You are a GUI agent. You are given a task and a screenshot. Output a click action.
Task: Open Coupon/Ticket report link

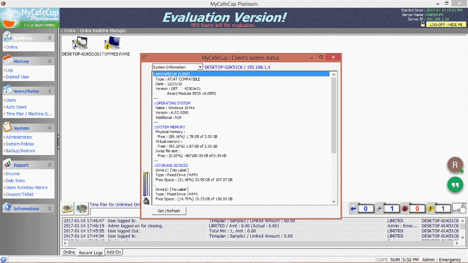click(x=20, y=194)
